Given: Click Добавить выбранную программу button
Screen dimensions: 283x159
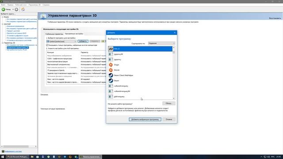Looking at the screenshot, I should point(145,119).
